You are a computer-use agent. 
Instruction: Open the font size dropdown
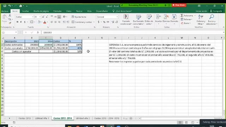click(40, 17)
